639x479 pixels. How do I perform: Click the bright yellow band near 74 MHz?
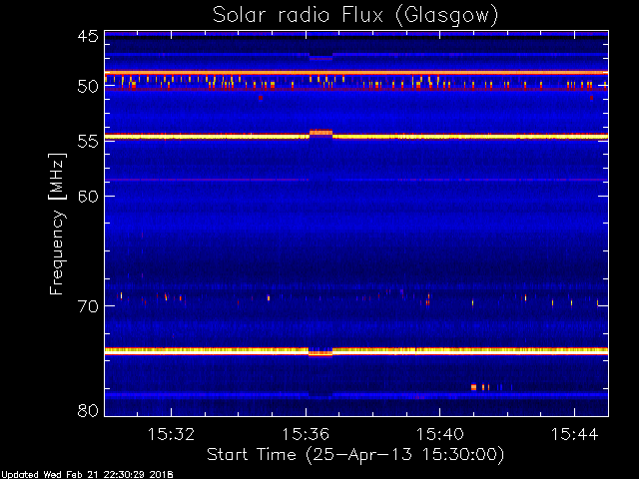point(356,350)
